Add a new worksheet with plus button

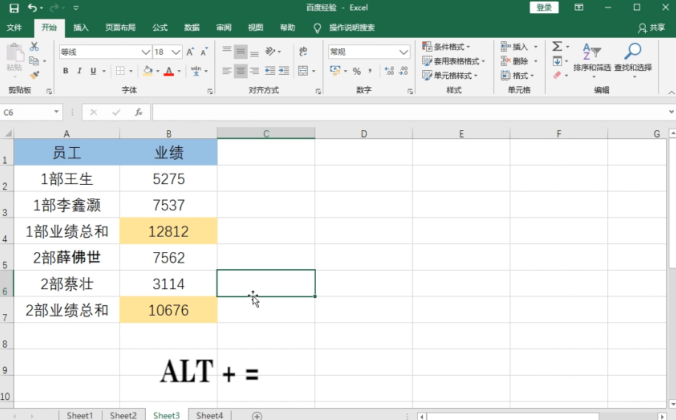pyautogui.click(x=257, y=416)
